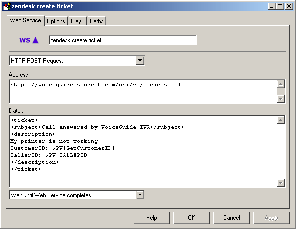Open the HTTP POST Request dropdown
Viewport: 296px width, 229px height.
pos(140,60)
